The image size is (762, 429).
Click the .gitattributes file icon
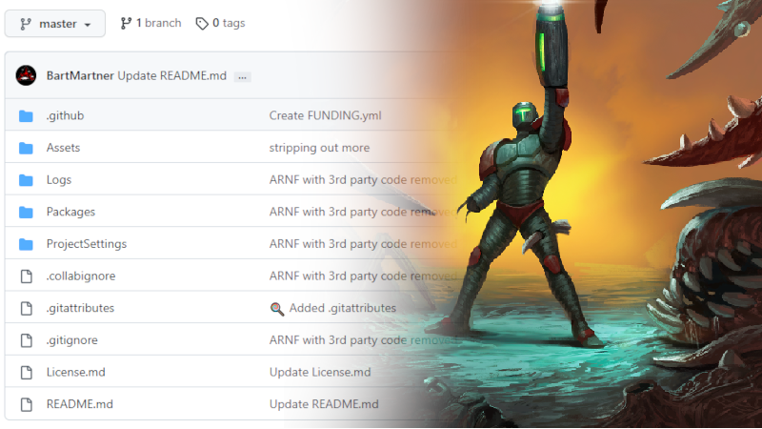click(x=27, y=308)
